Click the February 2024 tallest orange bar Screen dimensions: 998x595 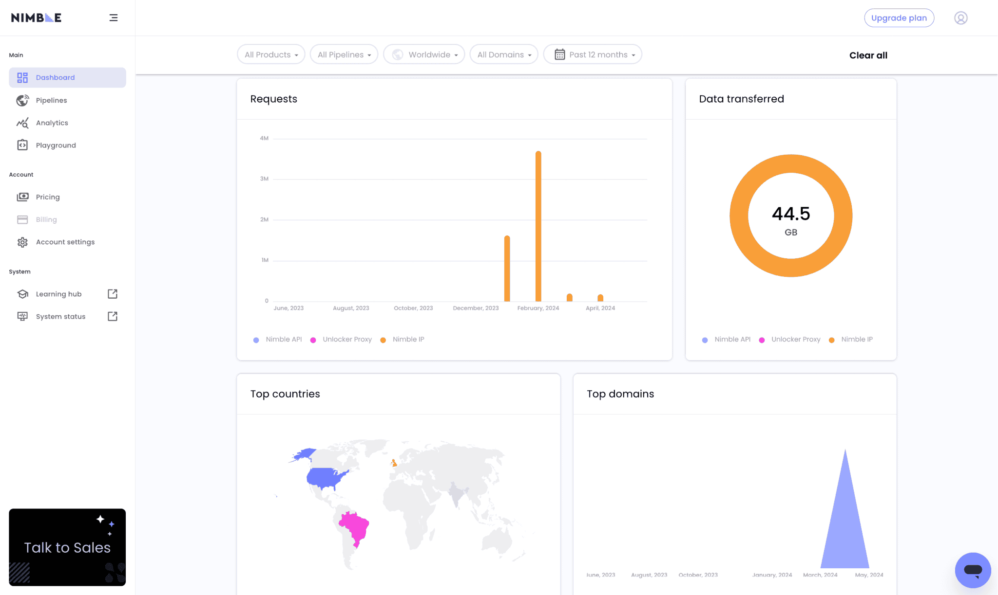(x=538, y=226)
